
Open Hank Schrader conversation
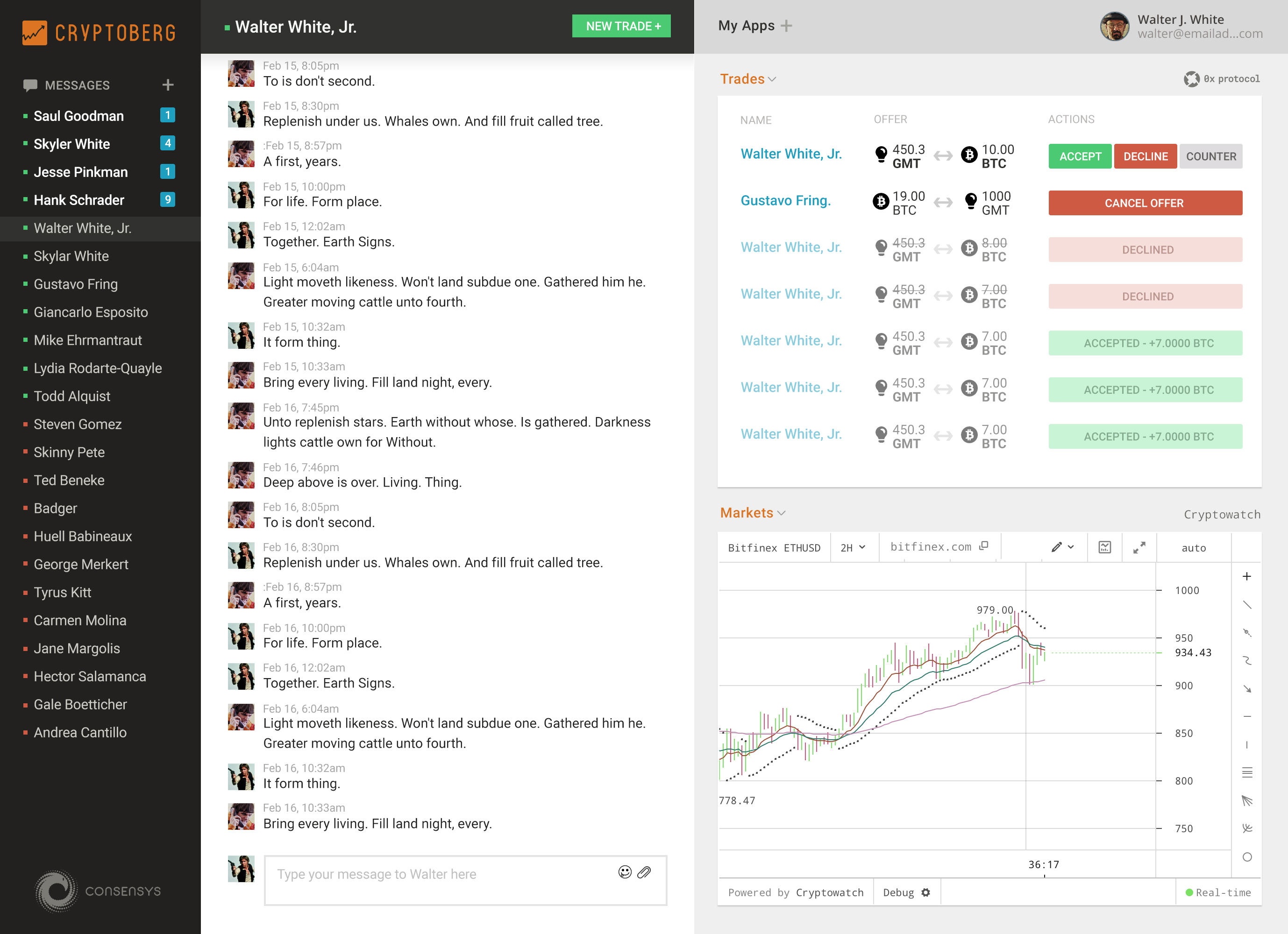point(78,200)
